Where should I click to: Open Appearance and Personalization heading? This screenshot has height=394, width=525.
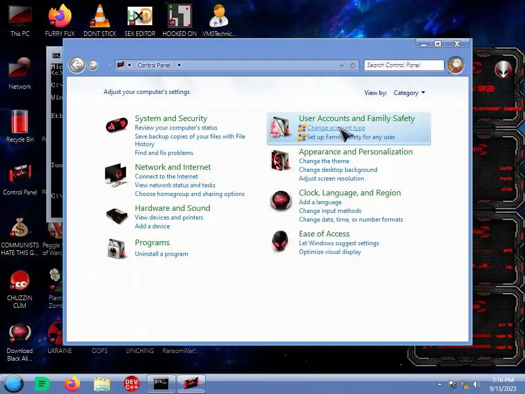(356, 151)
